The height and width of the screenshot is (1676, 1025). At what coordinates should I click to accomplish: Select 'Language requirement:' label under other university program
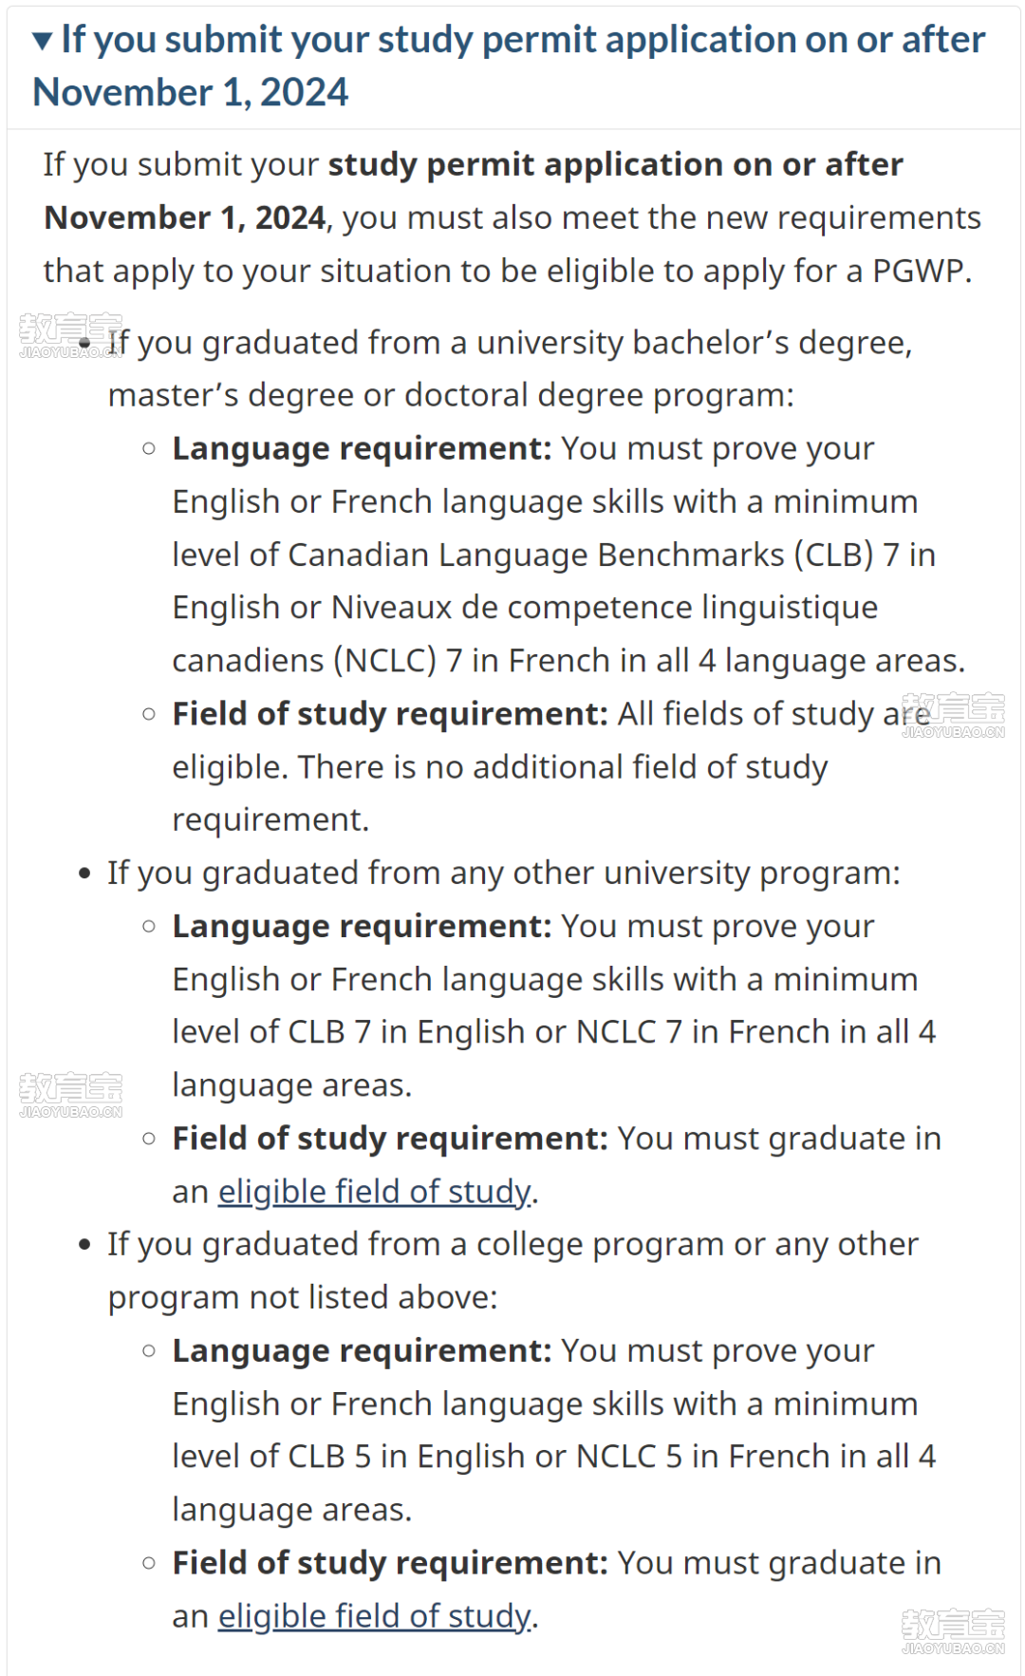[x=362, y=926]
